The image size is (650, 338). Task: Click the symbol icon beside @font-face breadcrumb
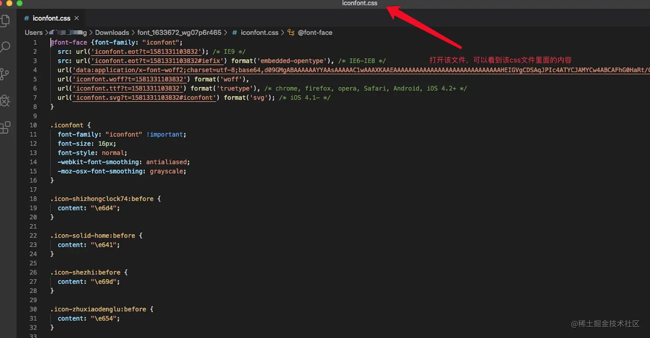pyautogui.click(x=291, y=33)
